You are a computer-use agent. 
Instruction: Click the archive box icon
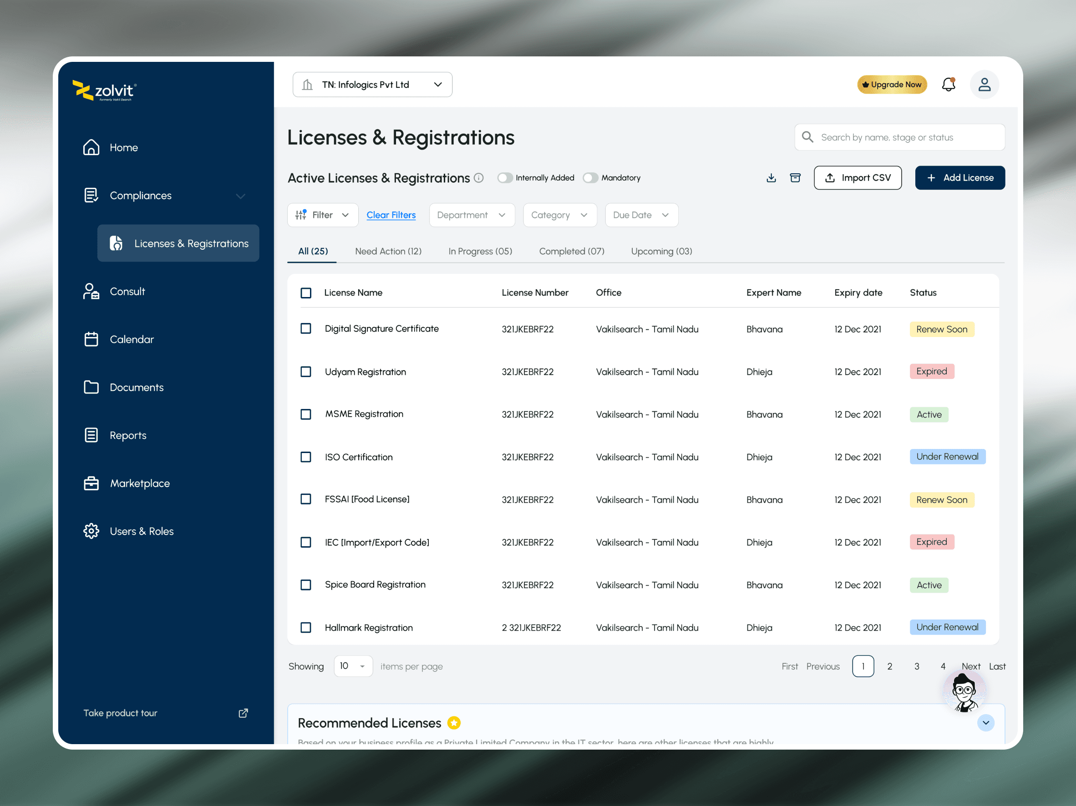click(795, 178)
